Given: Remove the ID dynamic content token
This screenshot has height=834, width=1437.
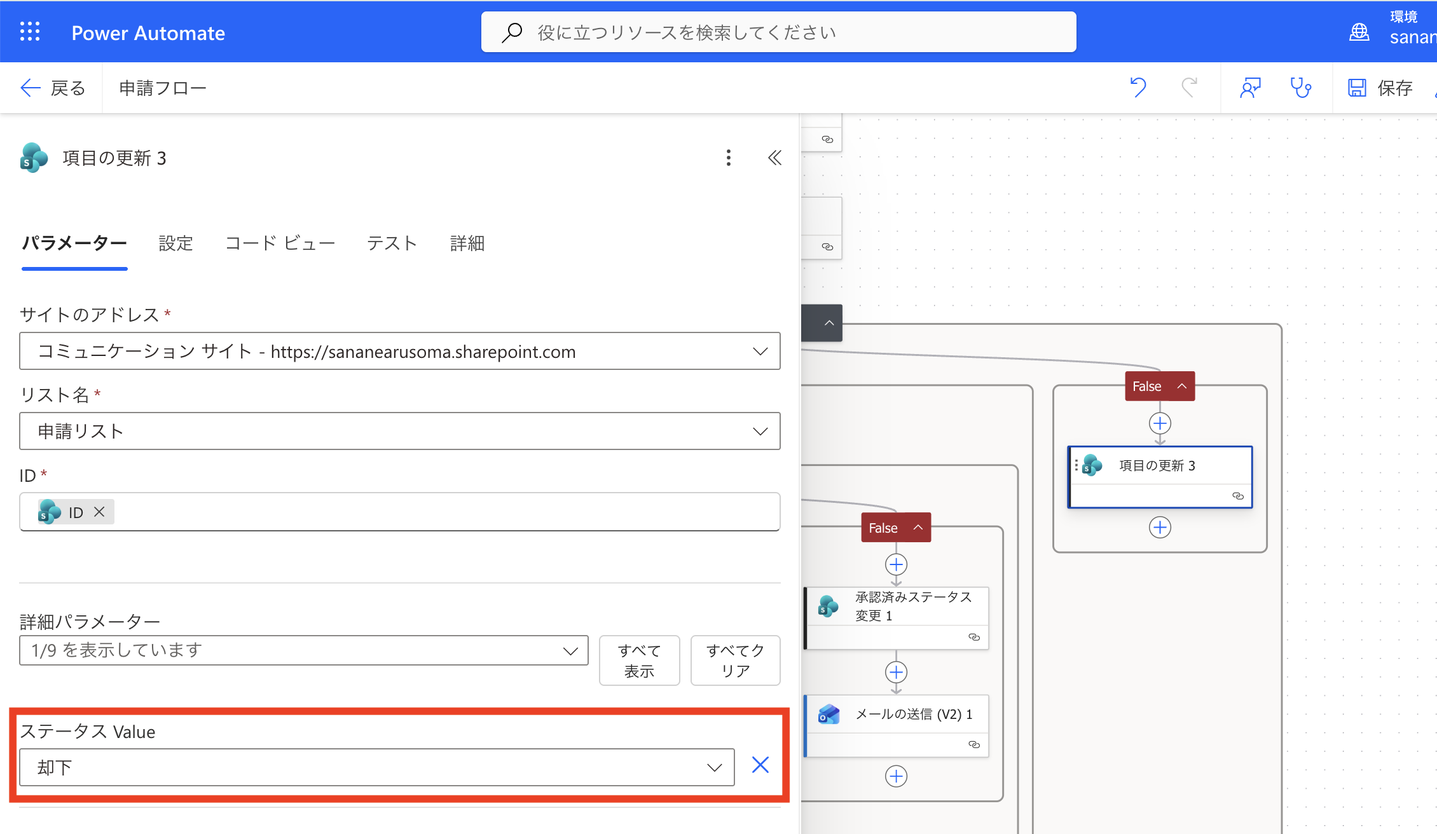Looking at the screenshot, I should tap(99, 512).
